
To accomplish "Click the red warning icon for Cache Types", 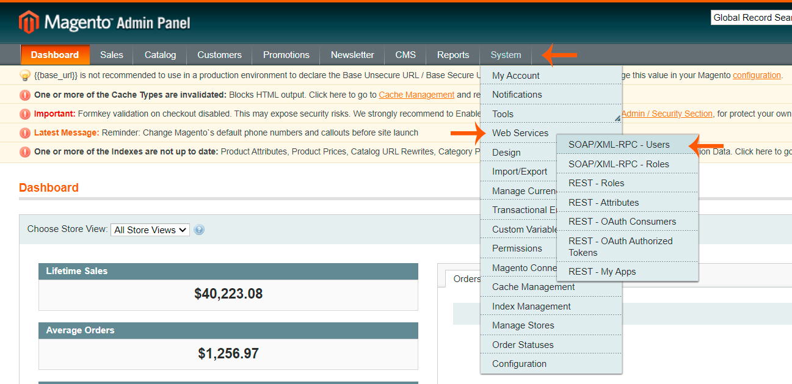I will pos(25,95).
